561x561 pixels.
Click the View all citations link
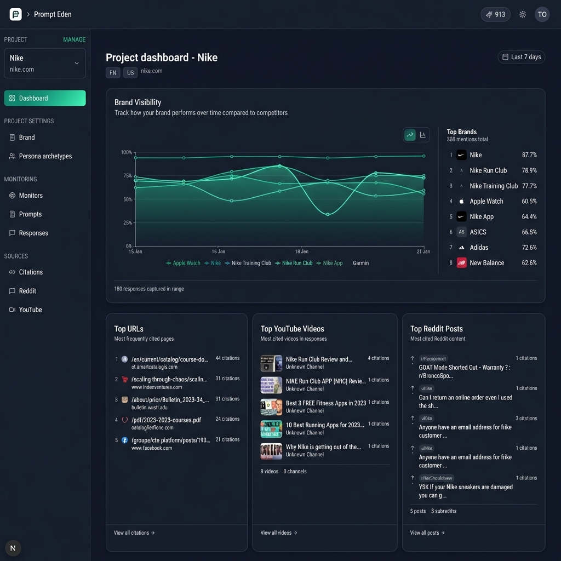(134, 532)
